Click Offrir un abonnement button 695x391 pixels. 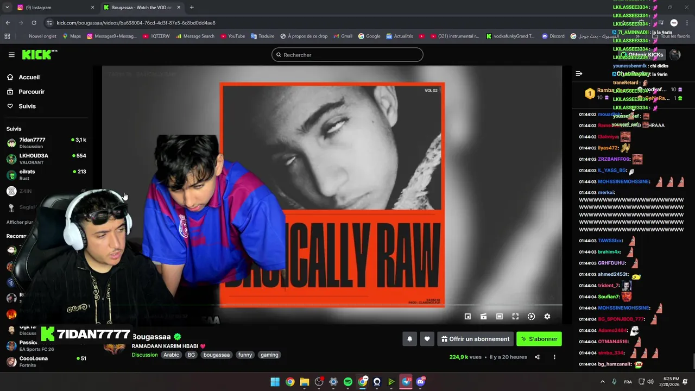tap(476, 339)
